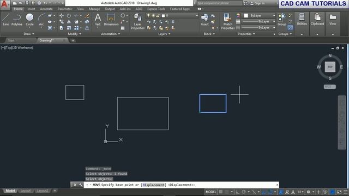Open the Annotate ribbon tab

pos(46,9)
